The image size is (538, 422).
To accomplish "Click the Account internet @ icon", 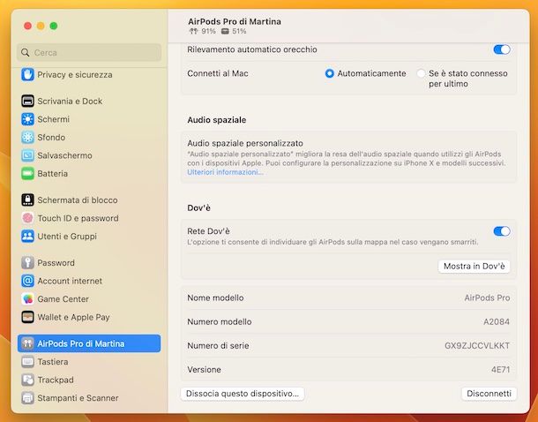I will coord(27,281).
